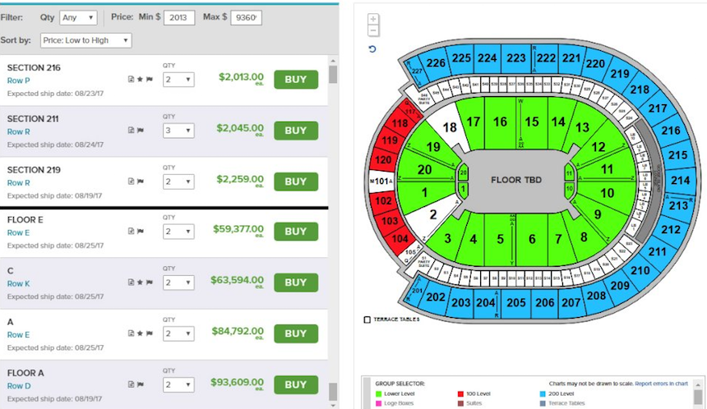
Task: Buy the Section 216 tickets
Action: [295, 79]
